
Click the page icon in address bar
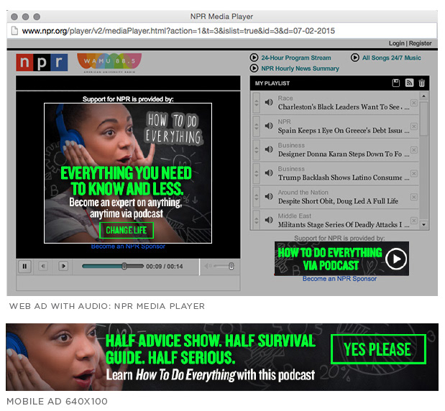tap(14, 31)
